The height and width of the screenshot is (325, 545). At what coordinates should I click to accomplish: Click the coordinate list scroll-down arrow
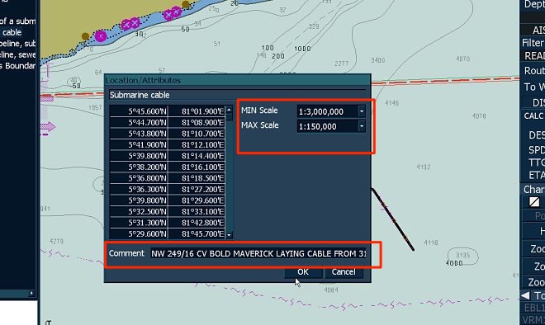tap(229, 235)
